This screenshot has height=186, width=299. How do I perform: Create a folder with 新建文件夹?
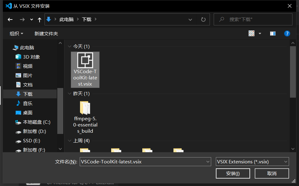pos(46,33)
